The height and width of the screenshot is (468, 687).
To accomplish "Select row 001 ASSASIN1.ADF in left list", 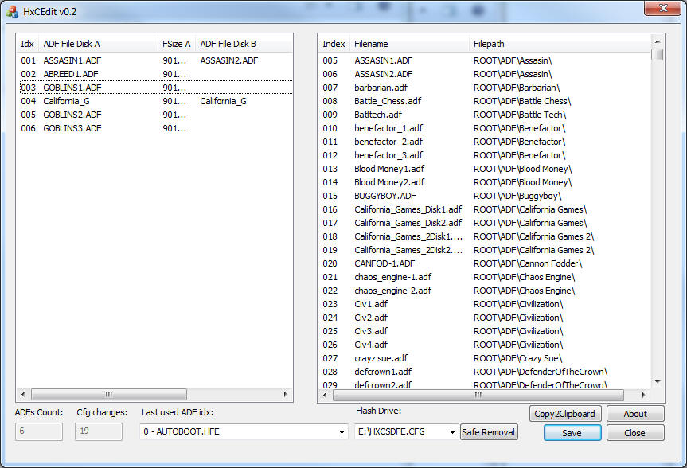I will [156, 60].
